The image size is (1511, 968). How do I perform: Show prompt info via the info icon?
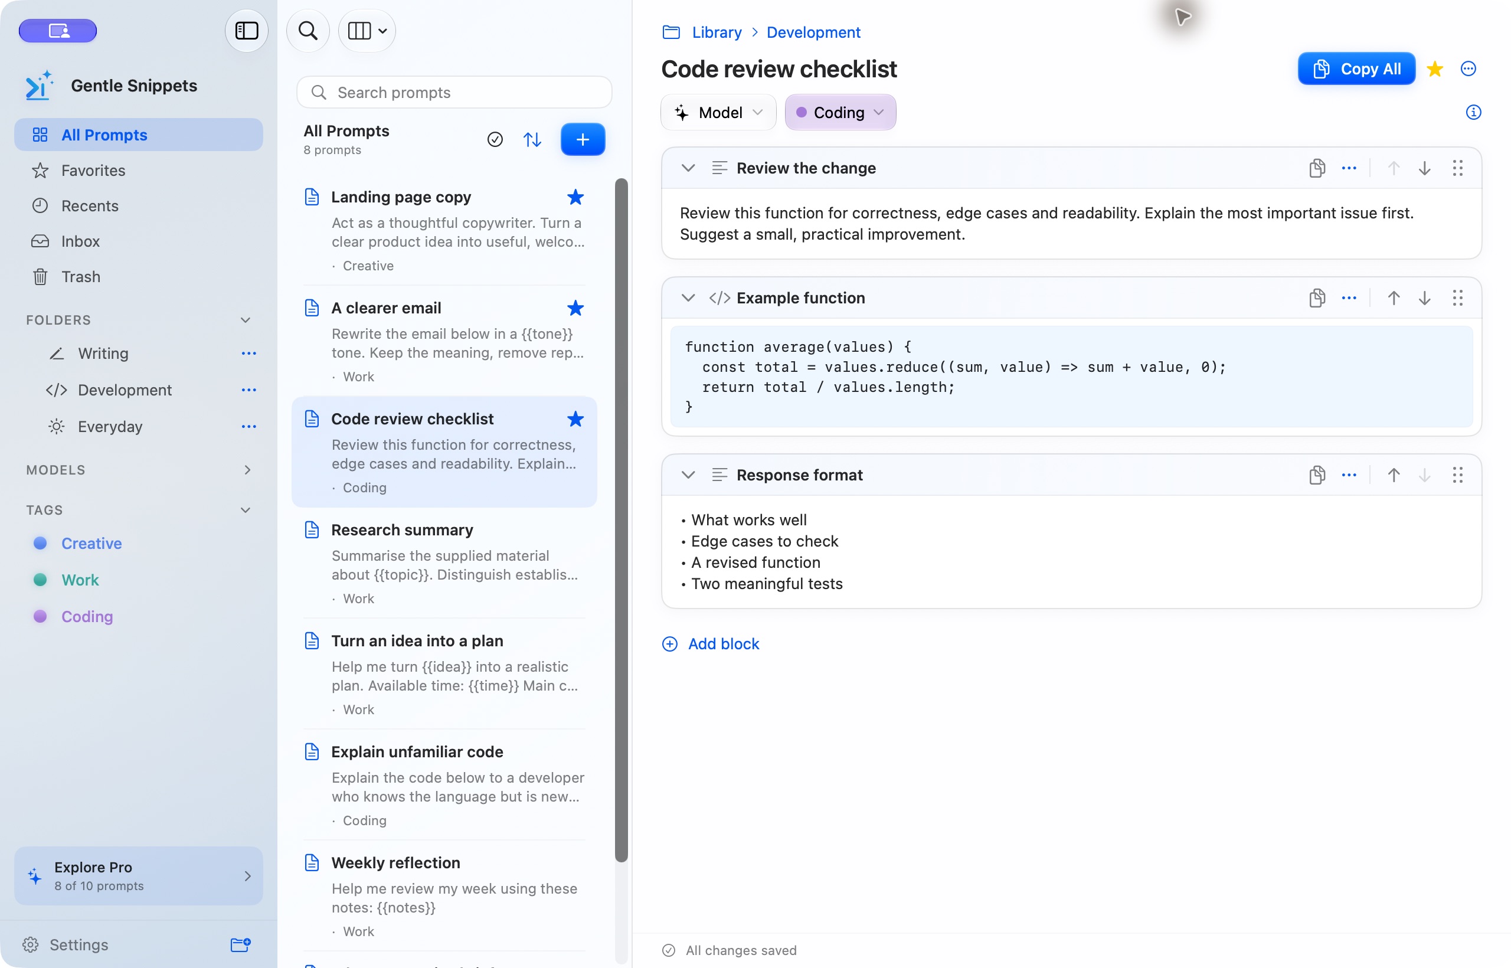pos(1473,113)
